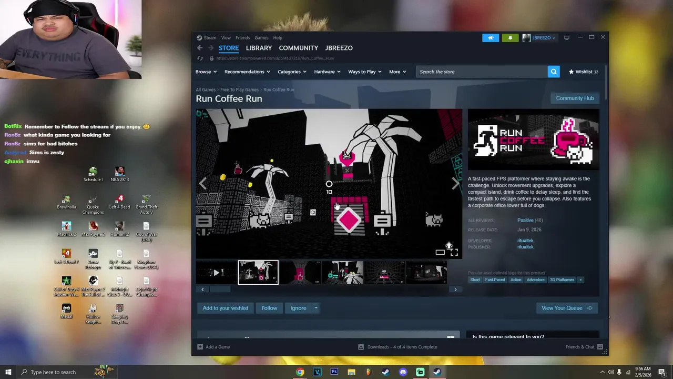Select the Fast-Paced tag
Screen dimensions: 673x379
point(495,280)
